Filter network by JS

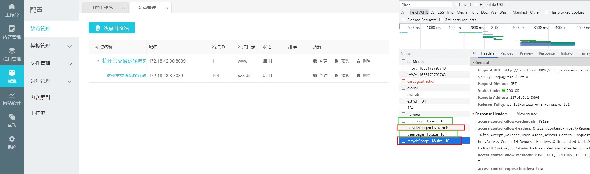coord(432,12)
